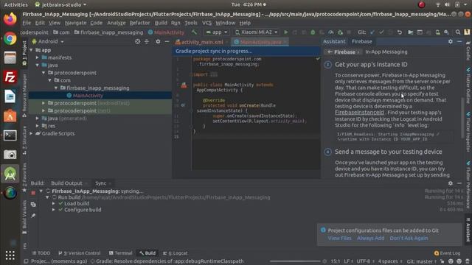This screenshot has width=472, height=265.
Task: Expand the Gradle Scripts node
Action: point(31,133)
